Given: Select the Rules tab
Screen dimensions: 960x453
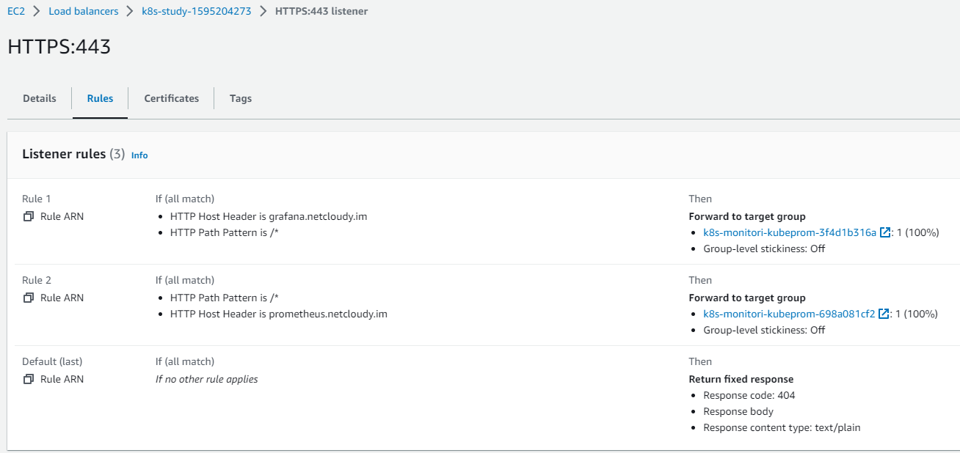Looking at the screenshot, I should pos(100,98).
